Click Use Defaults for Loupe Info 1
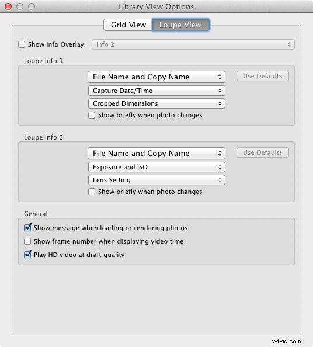Viewport: 313px width, 347px height. [263, 76]
